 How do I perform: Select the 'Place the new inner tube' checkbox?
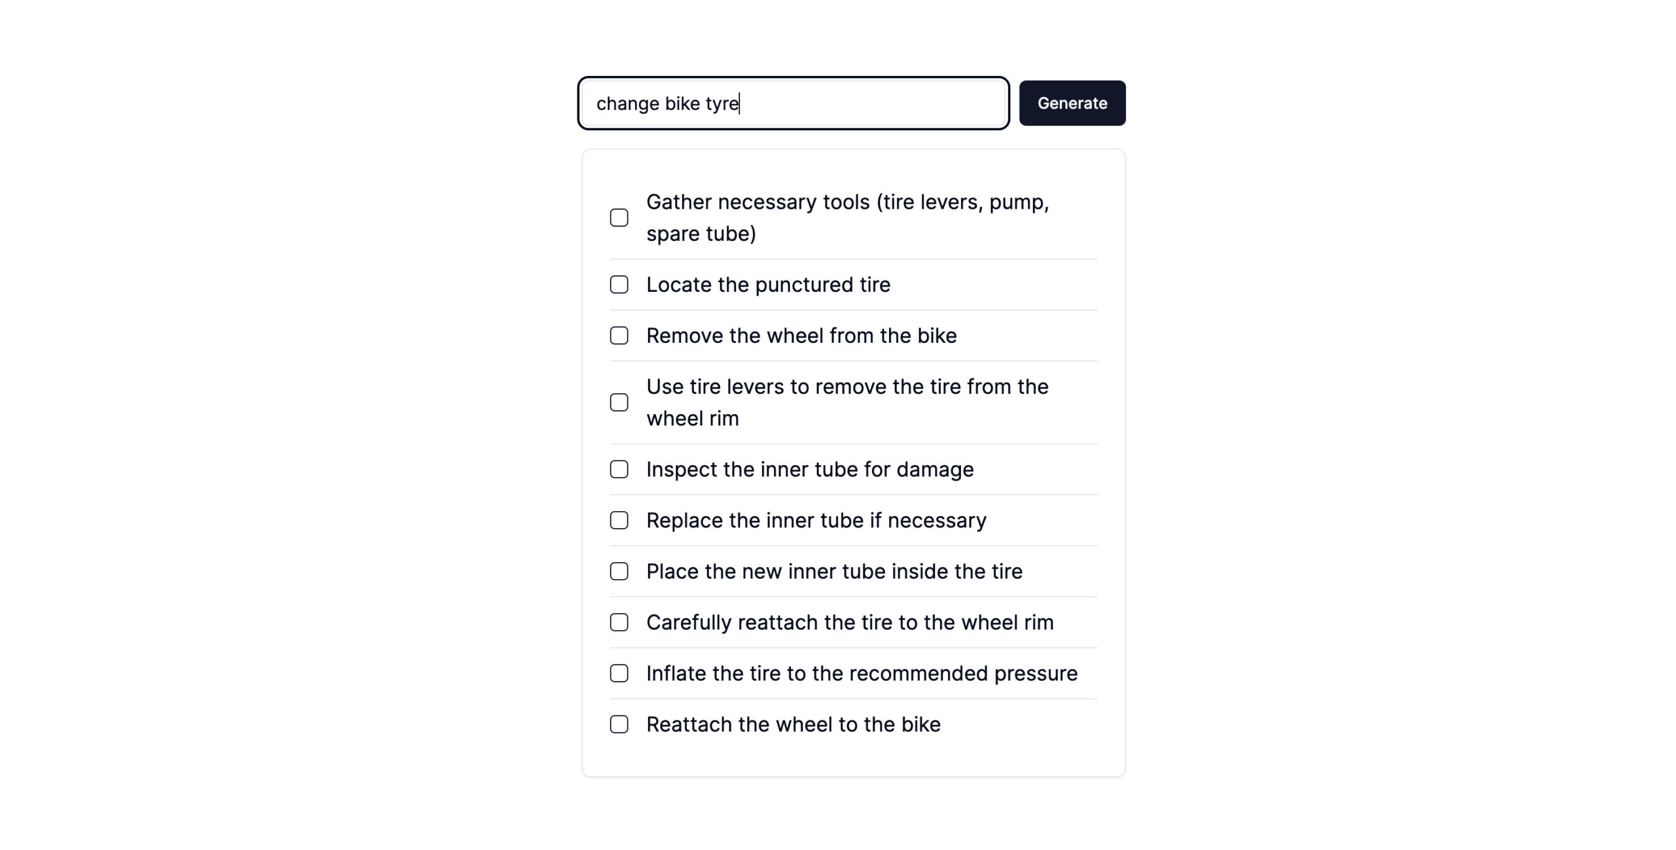619,571
